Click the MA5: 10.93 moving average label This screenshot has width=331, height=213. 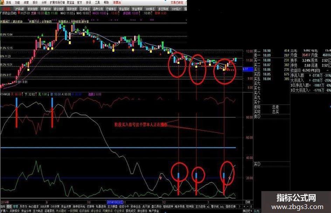click(83, 13)
